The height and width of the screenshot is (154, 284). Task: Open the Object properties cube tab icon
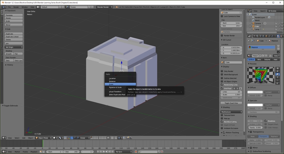point(266,36)
